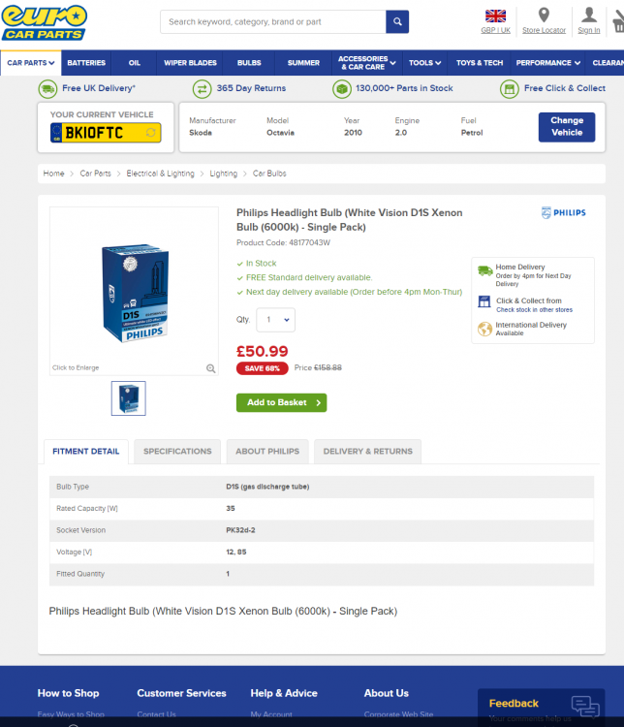The width and height of the screenshot is (624, 727).
Task: Select the small product thumbnail
Action: pos(129,398)
